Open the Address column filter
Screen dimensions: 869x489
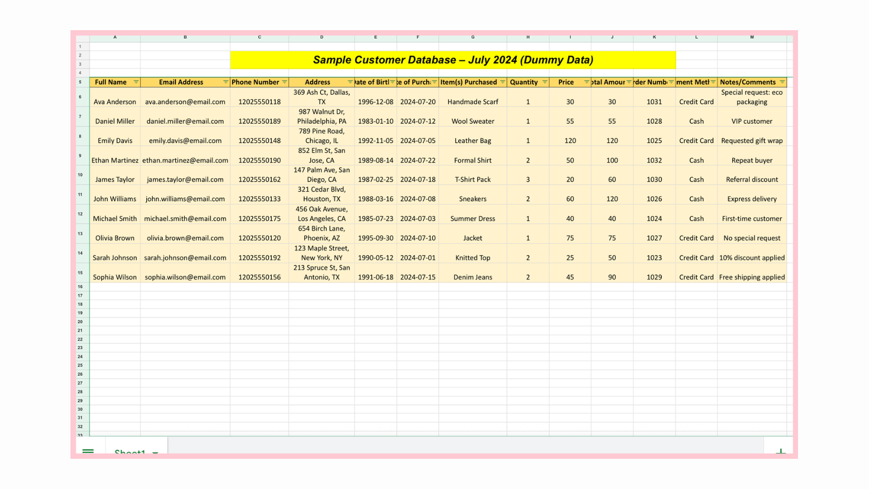(350, 82)
